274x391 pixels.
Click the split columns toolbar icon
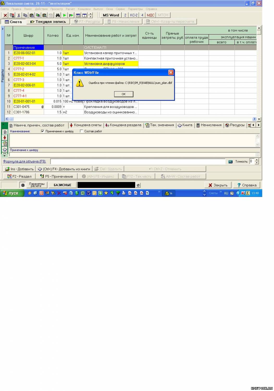(x=84, y=15)
